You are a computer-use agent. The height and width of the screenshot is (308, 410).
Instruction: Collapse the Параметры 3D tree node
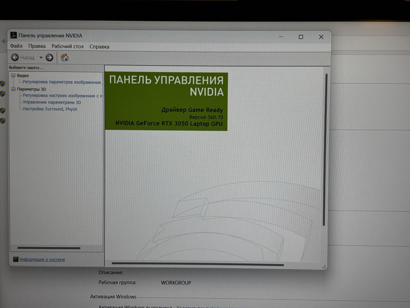click(x=14, y=89)
